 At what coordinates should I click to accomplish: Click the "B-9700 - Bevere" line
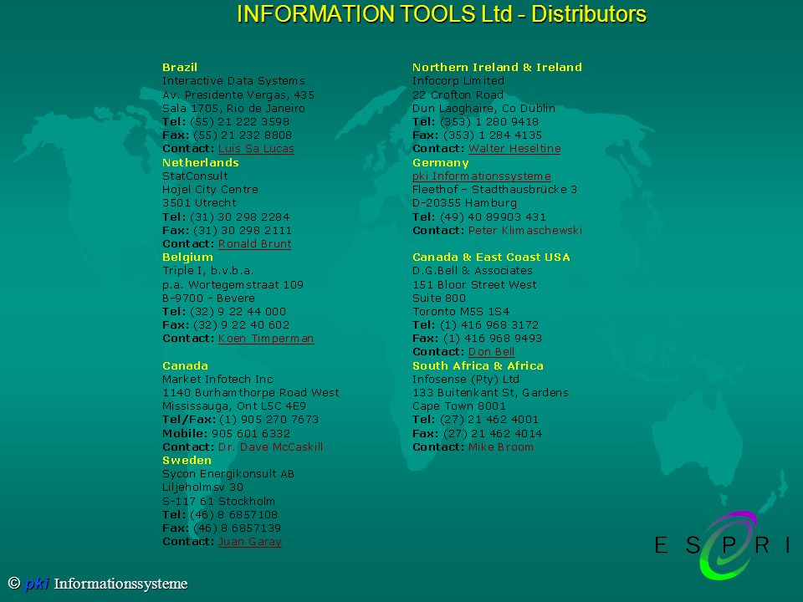(x=208, y=298)
